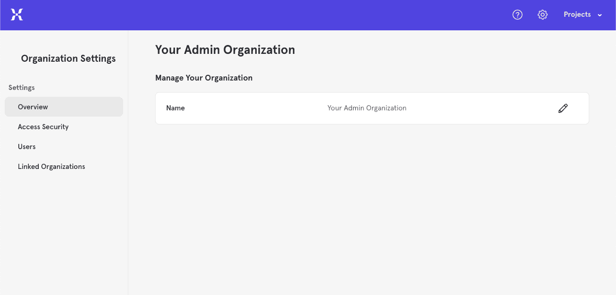616x295 pixels.
Task: Open the Projects dropdown menu label
Action: (x=577, y=15)
